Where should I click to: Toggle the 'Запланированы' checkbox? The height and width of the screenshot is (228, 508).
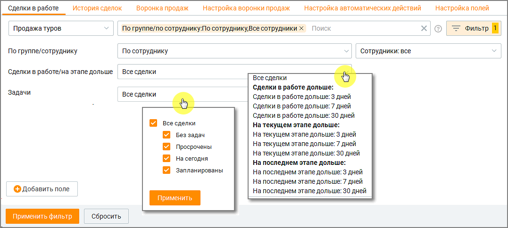[167, 170]
